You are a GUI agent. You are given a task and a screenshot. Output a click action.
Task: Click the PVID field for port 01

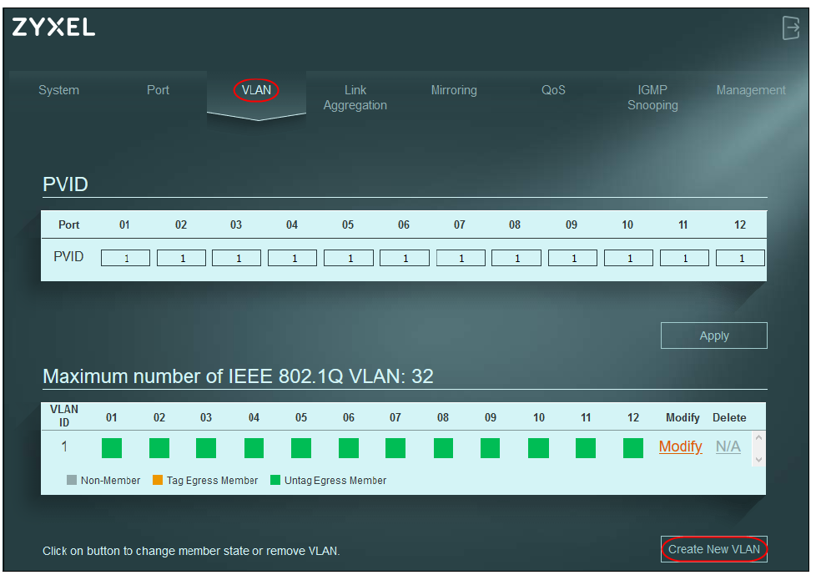click(125, 258)
